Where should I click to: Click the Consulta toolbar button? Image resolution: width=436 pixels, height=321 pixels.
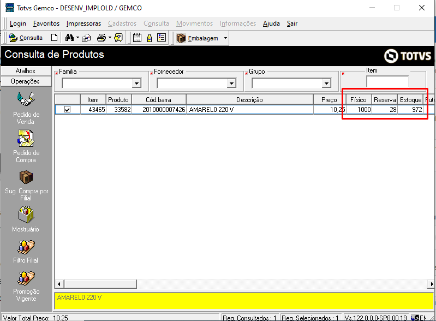click(x=26, y=38)
